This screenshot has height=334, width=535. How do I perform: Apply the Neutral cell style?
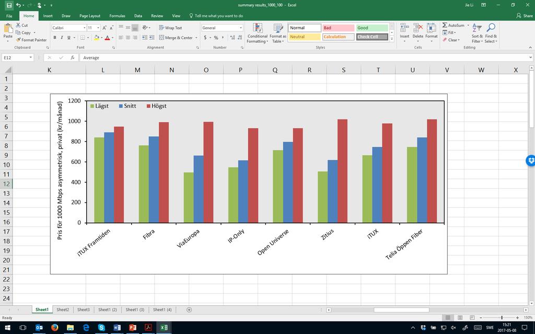point(305,37)
